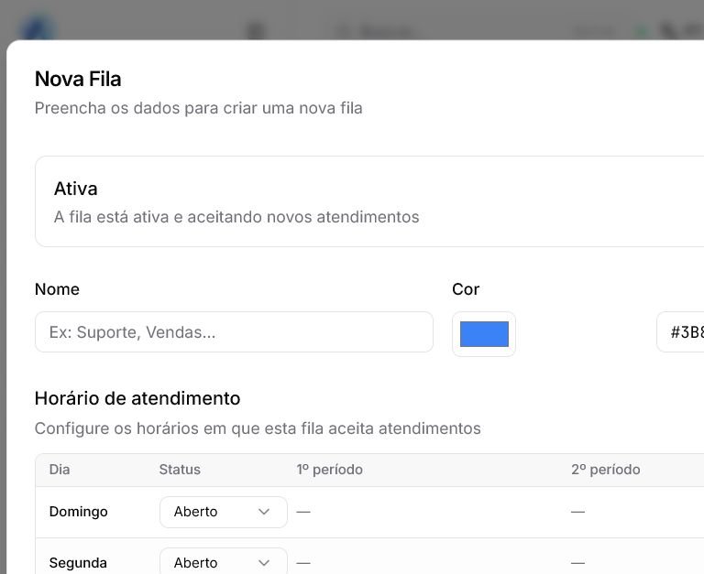The image size is (704, 574).
Task: Open the Domingo status dropdown
Action: [224, 512]
